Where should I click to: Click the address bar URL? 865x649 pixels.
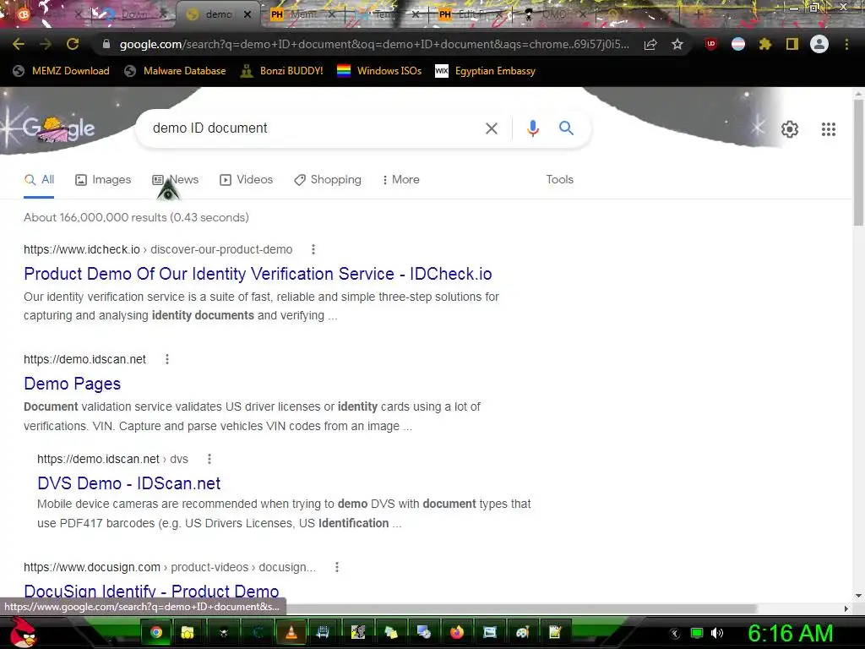[374, 44]
